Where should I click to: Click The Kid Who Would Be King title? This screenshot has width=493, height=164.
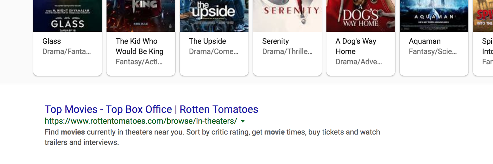[x=139, y=46]
